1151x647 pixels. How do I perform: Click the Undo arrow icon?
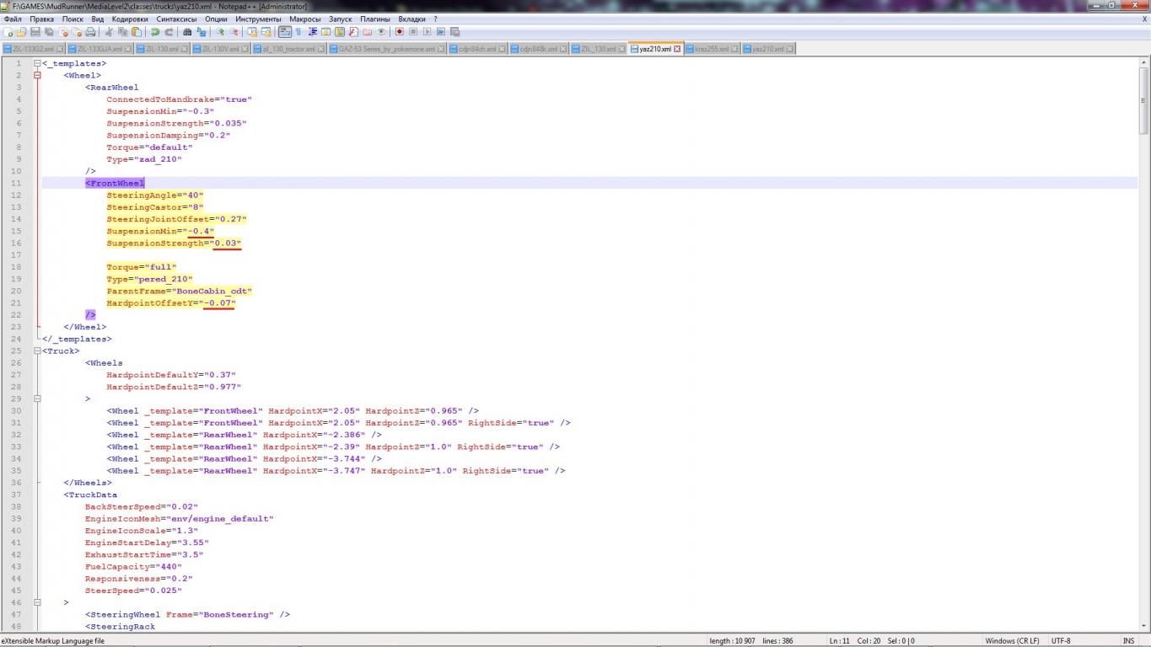click(155, 32)
